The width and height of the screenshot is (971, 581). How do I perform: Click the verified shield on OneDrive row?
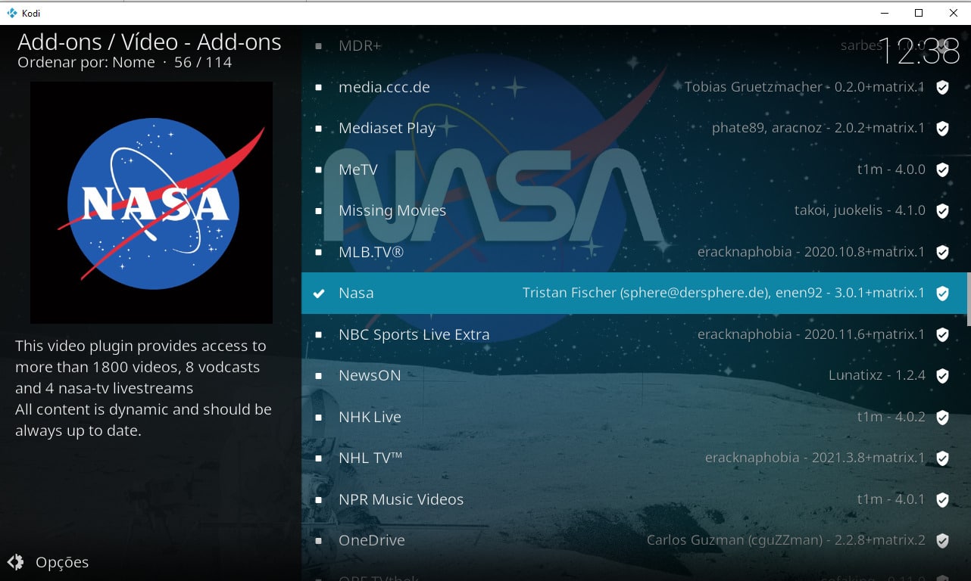(x=942, y=541)
